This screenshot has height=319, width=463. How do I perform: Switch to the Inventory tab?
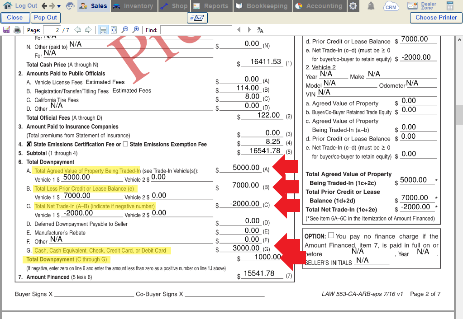[134, 6]
